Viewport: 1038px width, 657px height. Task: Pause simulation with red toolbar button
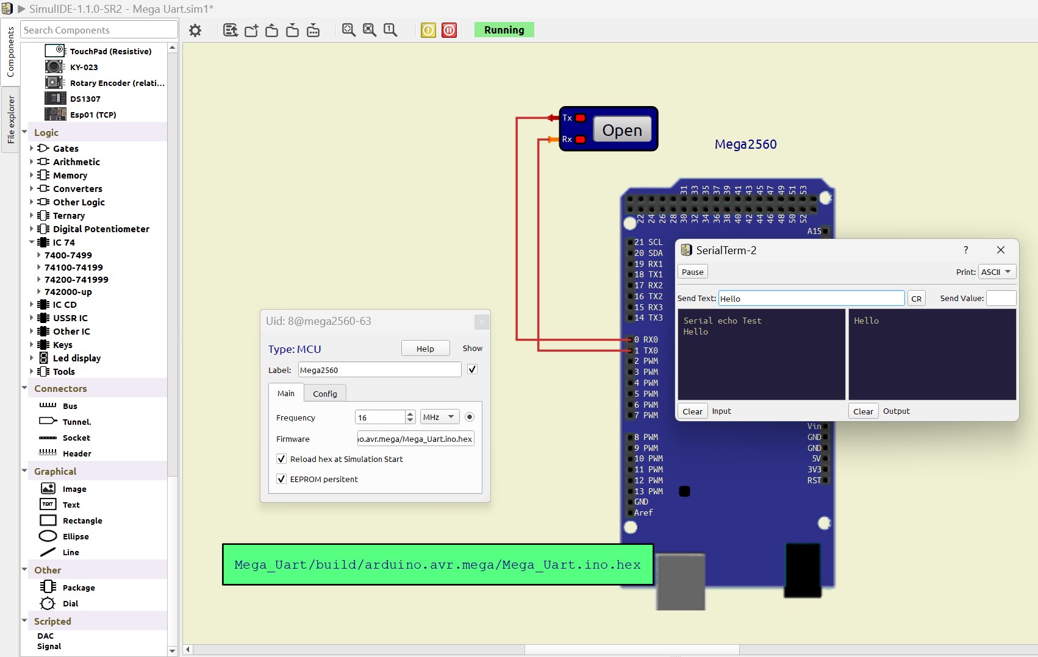point(449,30)
